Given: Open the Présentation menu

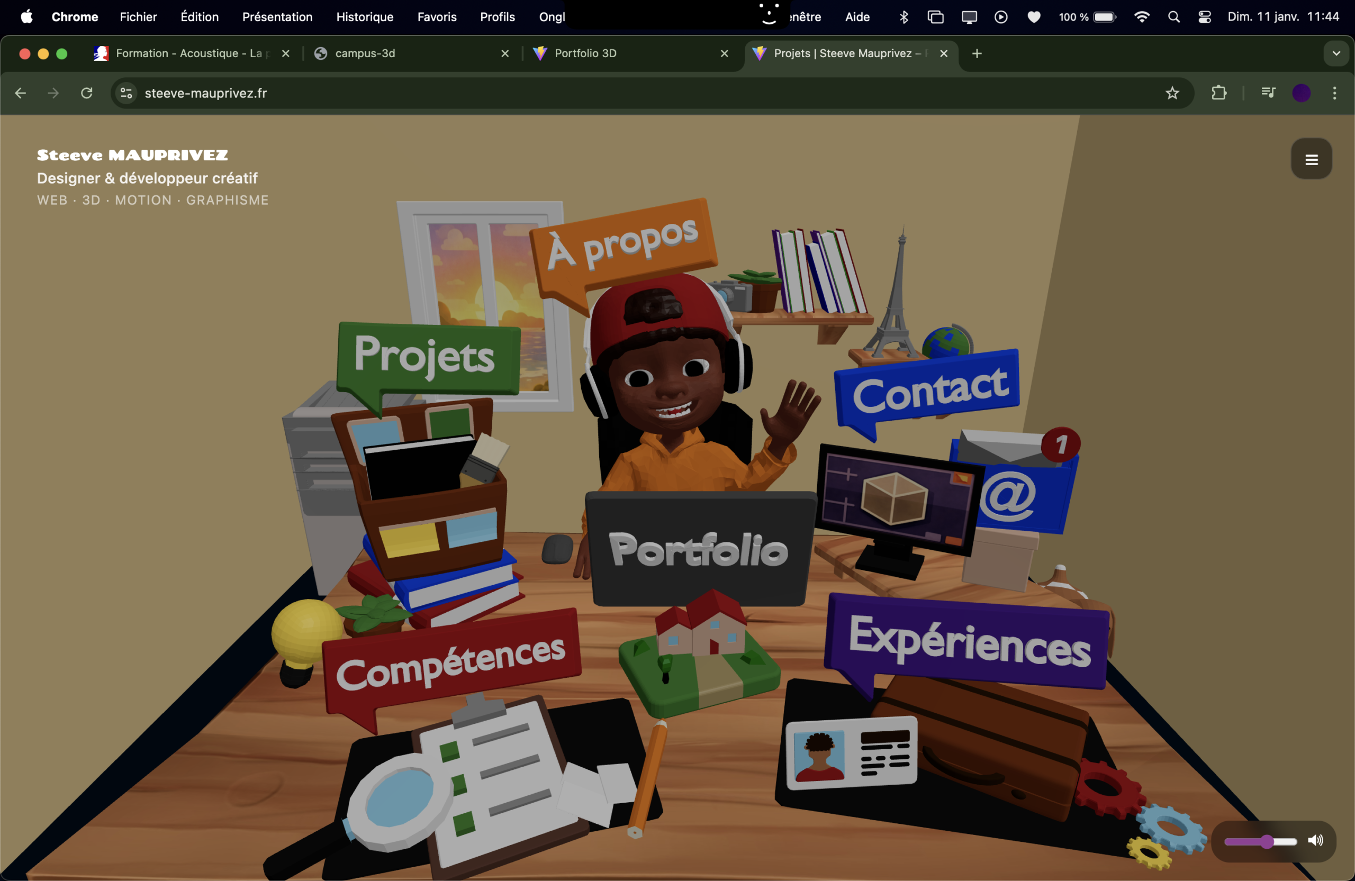Looking at the screenshot, I should pyautogui.click(x=277, y=17).
